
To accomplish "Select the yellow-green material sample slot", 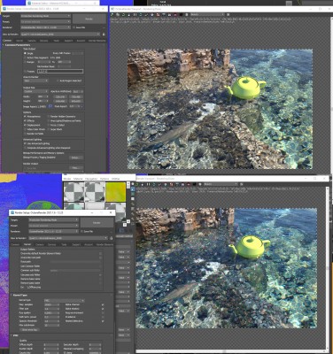I will (116, 192).
